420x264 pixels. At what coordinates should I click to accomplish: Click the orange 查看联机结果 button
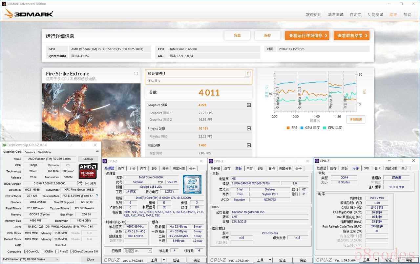(351, 35)
